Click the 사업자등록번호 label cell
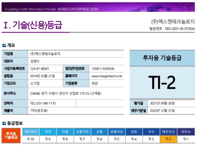This screenshot has height=146, width=197. 15,69
